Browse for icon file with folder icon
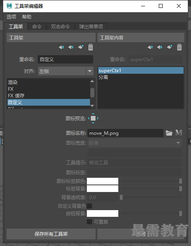This screenshot has width=191, height=246. [169, 133]
